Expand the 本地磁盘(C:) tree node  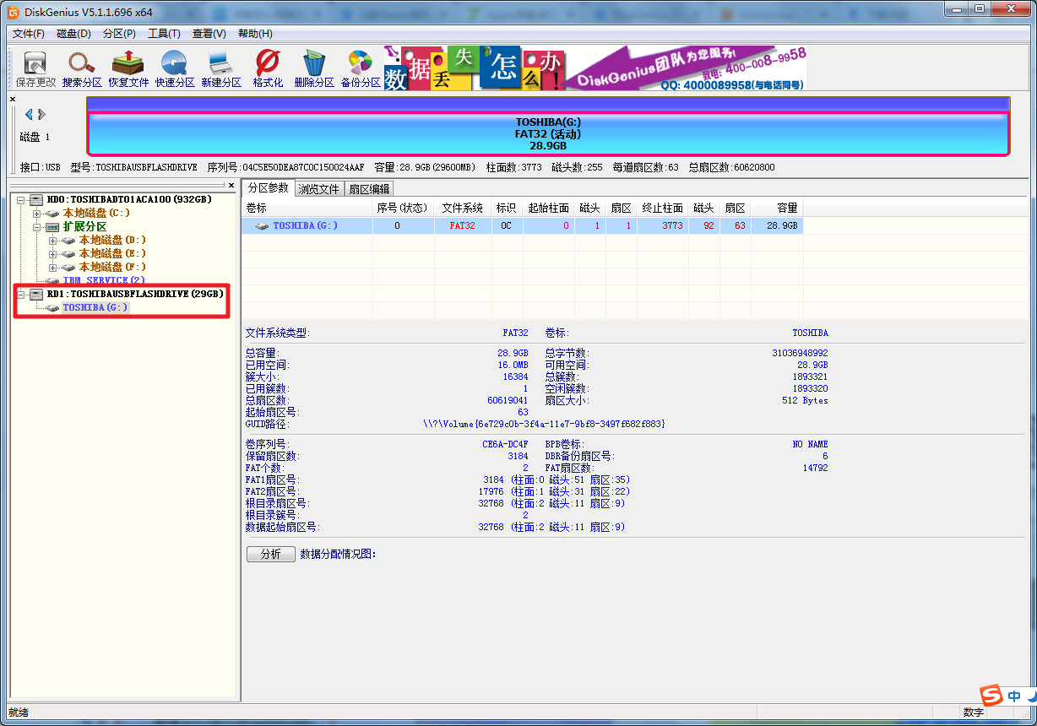coord(37,213)
